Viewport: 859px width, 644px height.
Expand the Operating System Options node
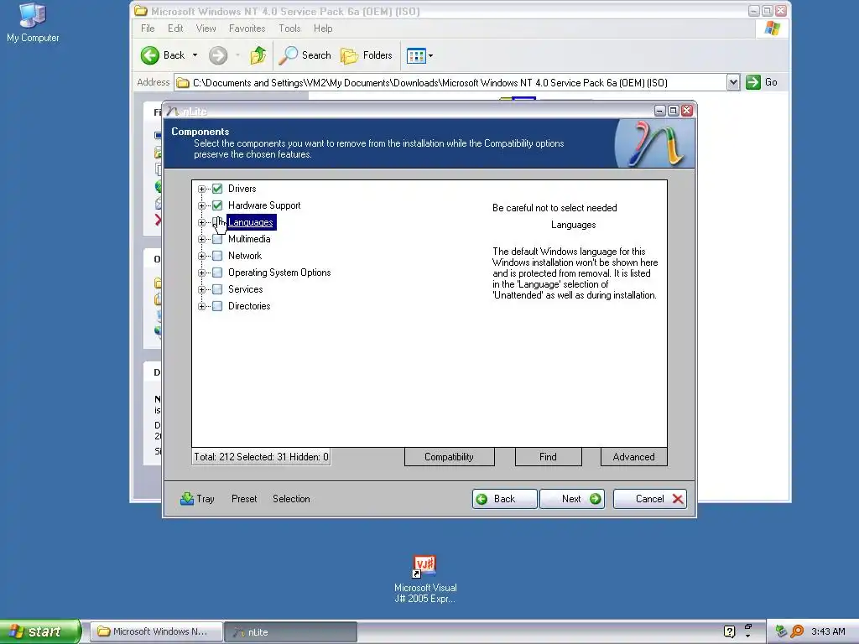coord(201,273)
